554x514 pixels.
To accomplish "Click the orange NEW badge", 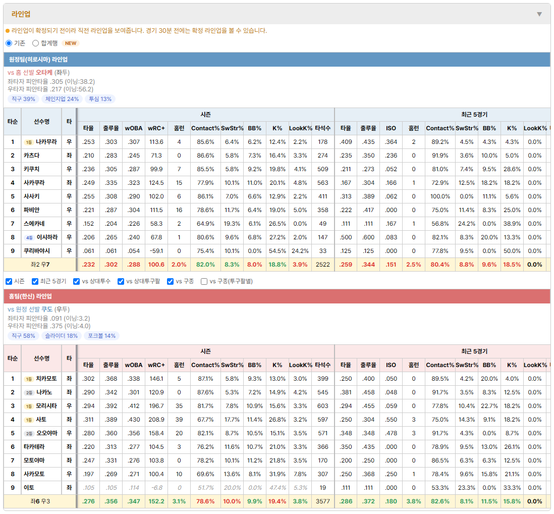I will click(x=70, y=43).
